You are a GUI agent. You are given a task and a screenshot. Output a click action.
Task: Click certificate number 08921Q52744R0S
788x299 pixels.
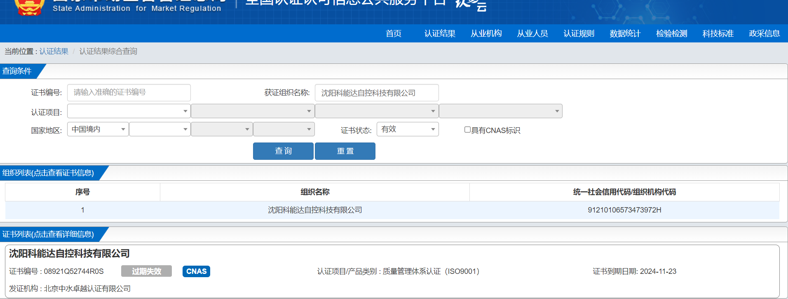(74, 271)
